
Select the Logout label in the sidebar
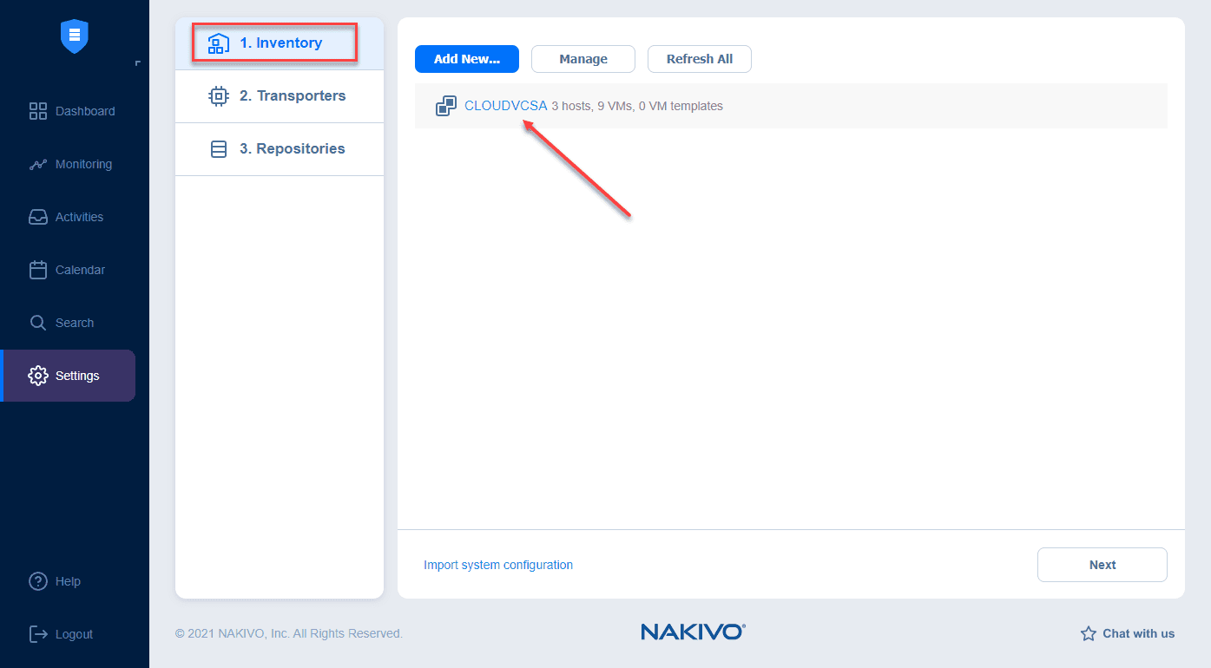[x=74, y=634]
